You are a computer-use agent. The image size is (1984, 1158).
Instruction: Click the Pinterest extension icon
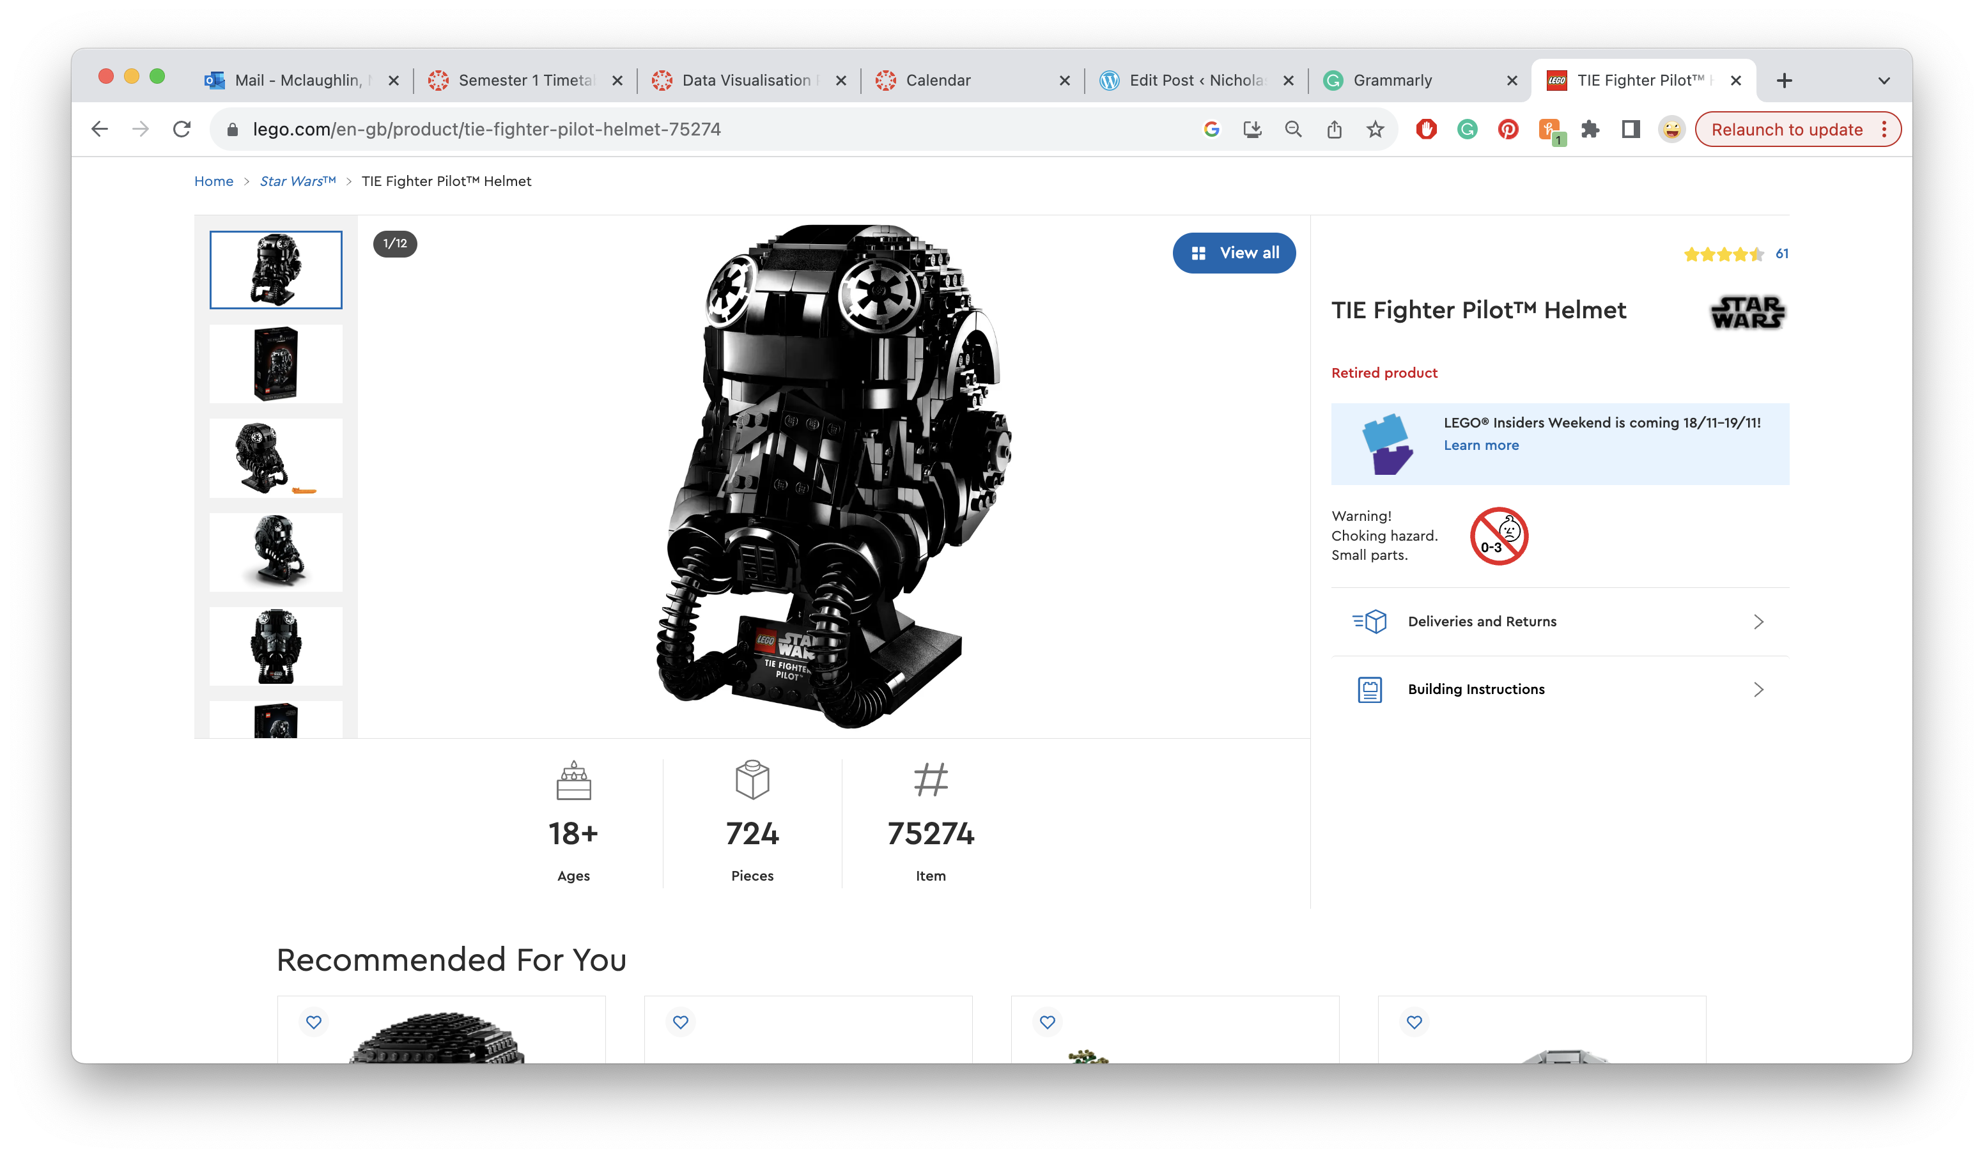click(1508, 129)
